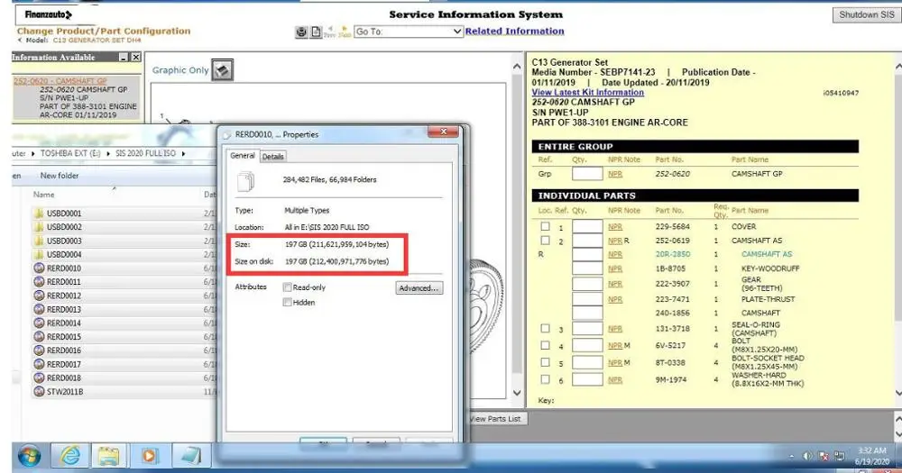Select the RERD0010 disc image icon
The width and height of the screenshot is (902, 473).
coord(39,268)
